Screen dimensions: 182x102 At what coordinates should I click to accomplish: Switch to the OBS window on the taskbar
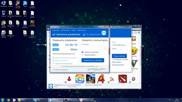[71, 100]
